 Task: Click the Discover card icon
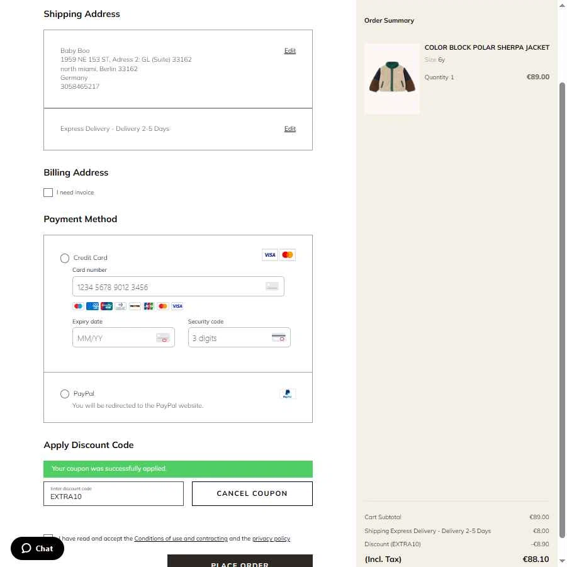click(135, 306)
